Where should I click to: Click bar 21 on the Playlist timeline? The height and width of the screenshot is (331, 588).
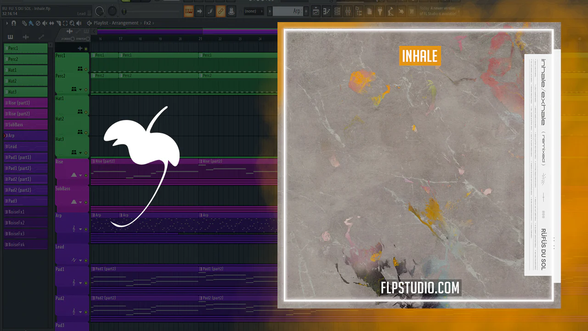(x=200, y=39)
